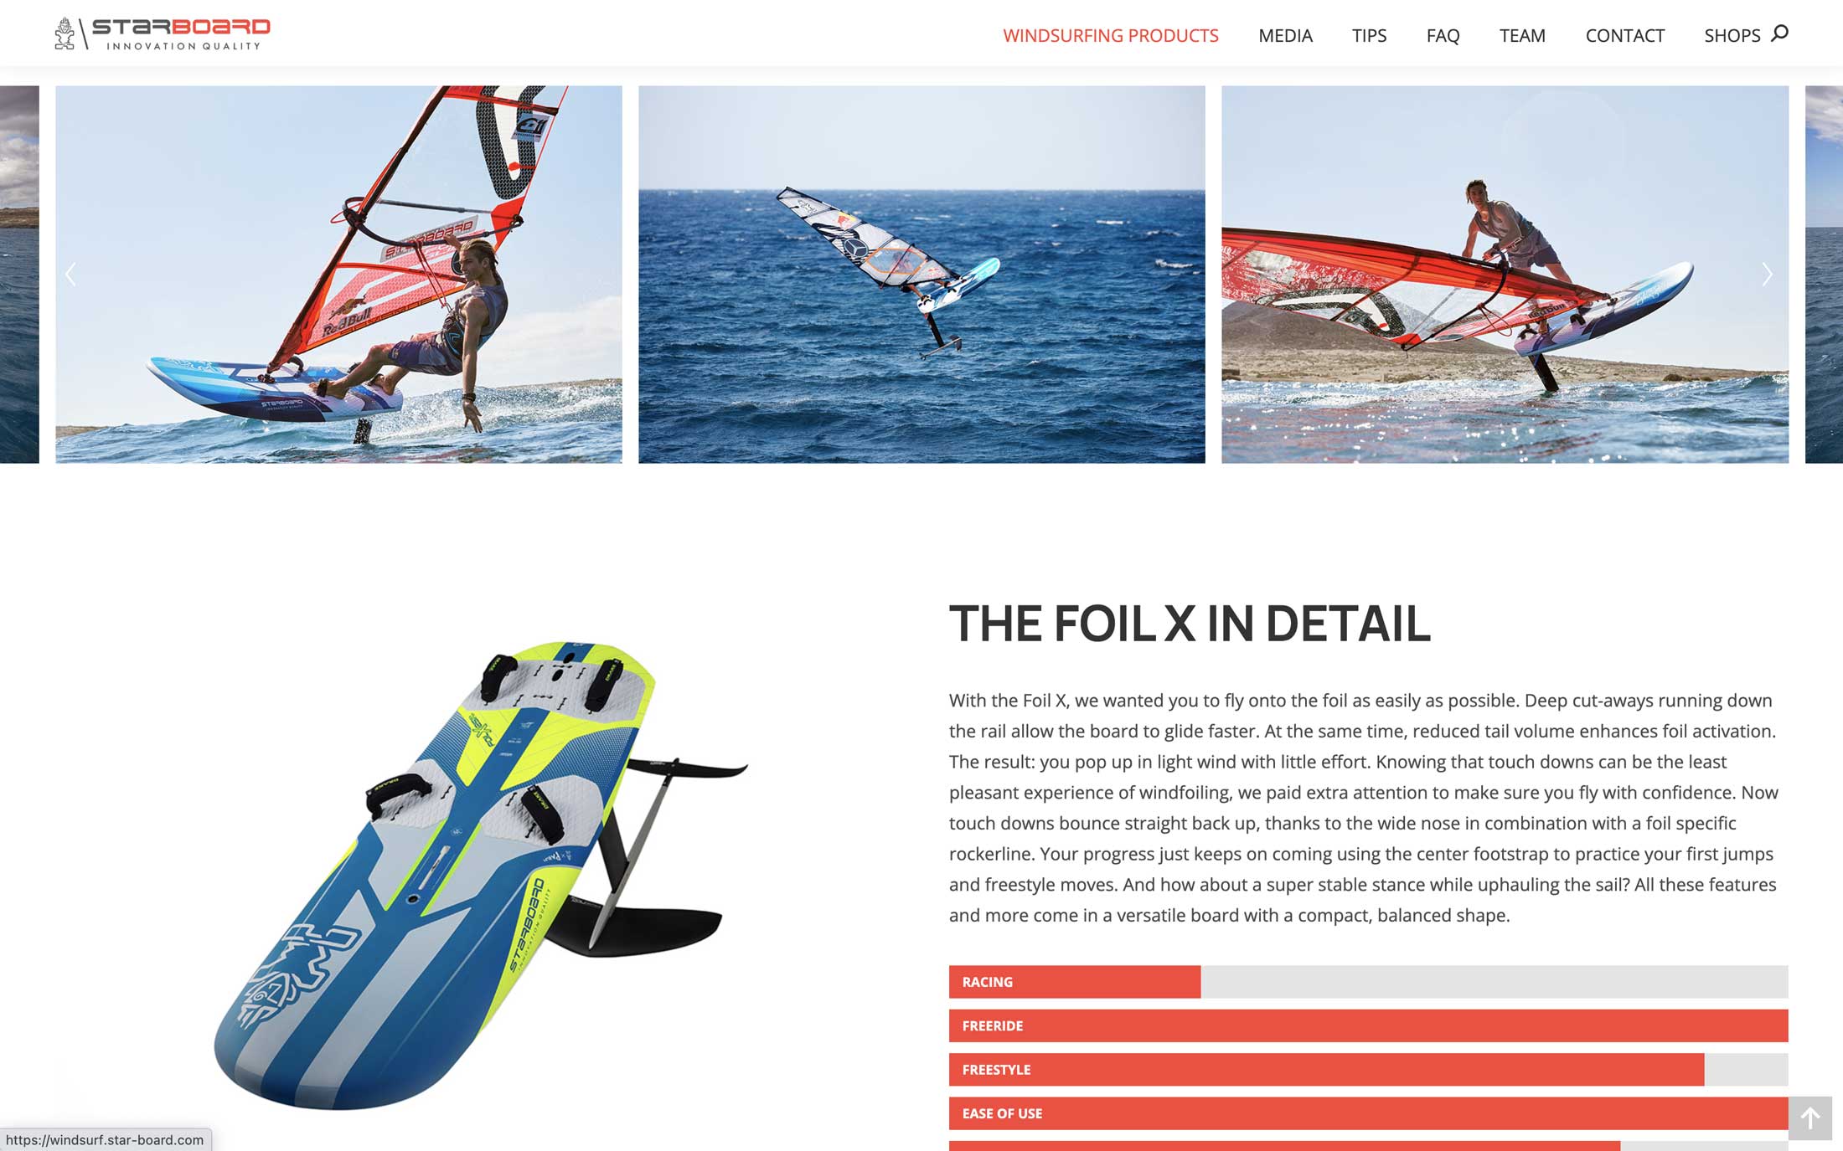Viewport: 1843px width, 1151px height.
Task: Click the Racing rating bar
Action: pyautogui.click(x=1368, y=981)
